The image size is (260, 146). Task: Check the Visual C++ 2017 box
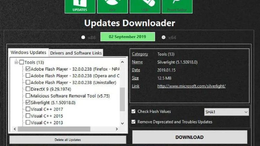(28, 109)
